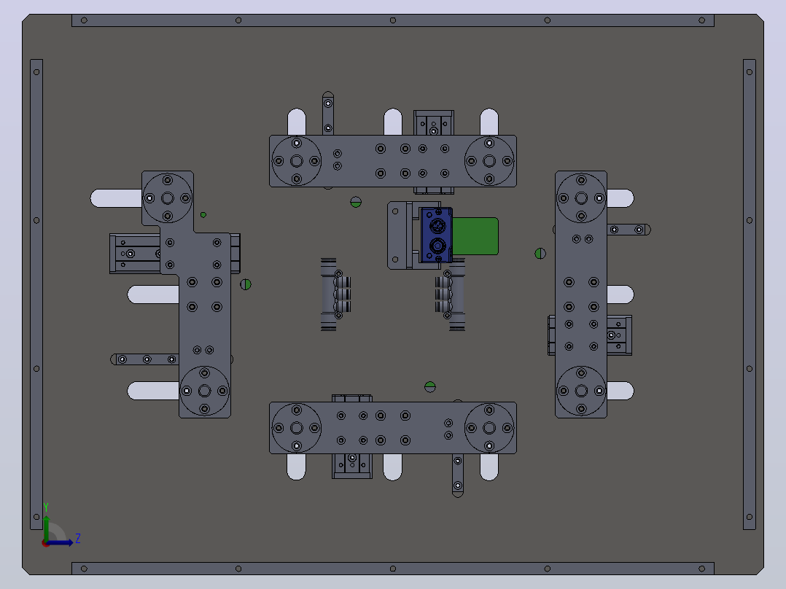This screenshot has width=786, height=589.
Task: Select the right edge rail strip
Action: pos(750,294)
